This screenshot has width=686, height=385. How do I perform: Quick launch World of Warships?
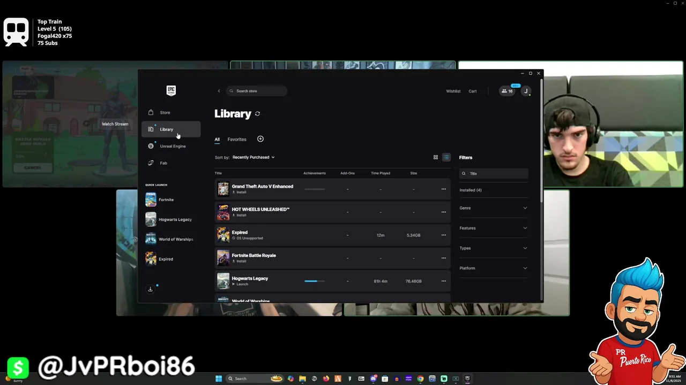171,239
